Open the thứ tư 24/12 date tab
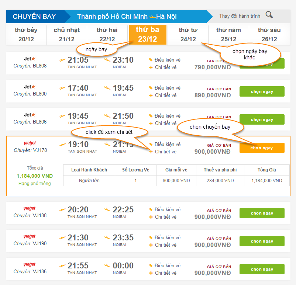The height and width of the screenshot is (285, 296). (188, 35)
